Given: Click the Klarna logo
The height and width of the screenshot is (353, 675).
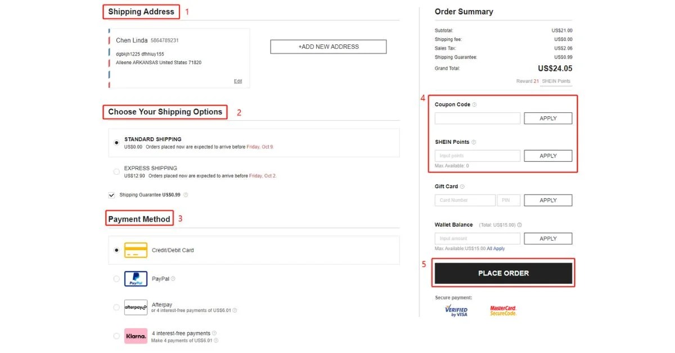Looking at the screenshot, I should tap(135, 336).
